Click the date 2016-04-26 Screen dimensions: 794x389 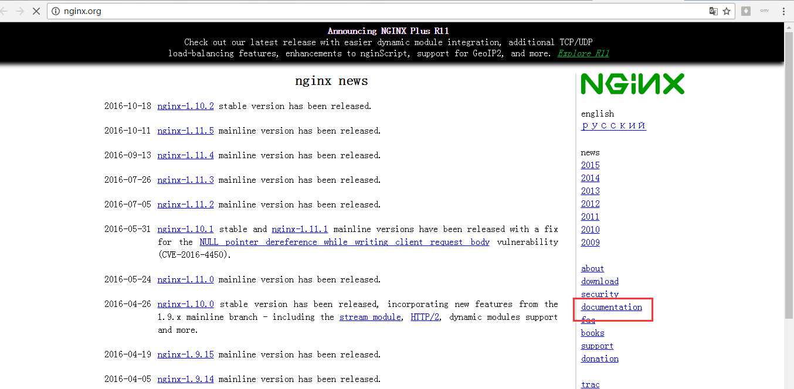[128, 305]
